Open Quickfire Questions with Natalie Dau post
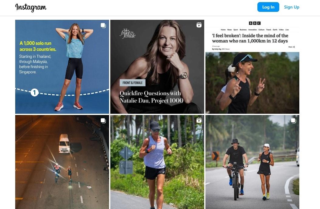The height and width of the screenshot is (209, 320). [x=157, y=67]
